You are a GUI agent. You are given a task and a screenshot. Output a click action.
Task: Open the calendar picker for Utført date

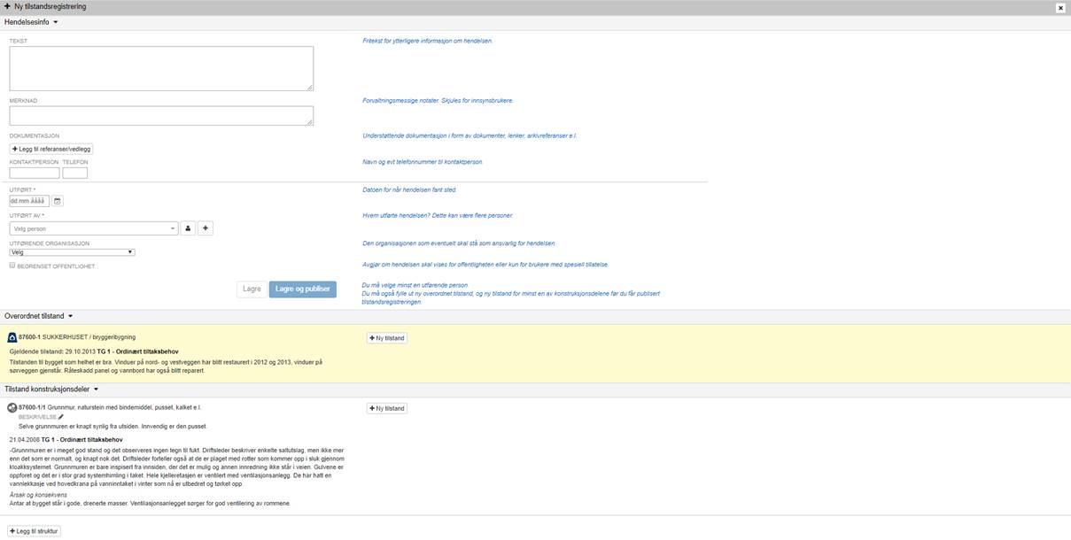pos(58,201)
